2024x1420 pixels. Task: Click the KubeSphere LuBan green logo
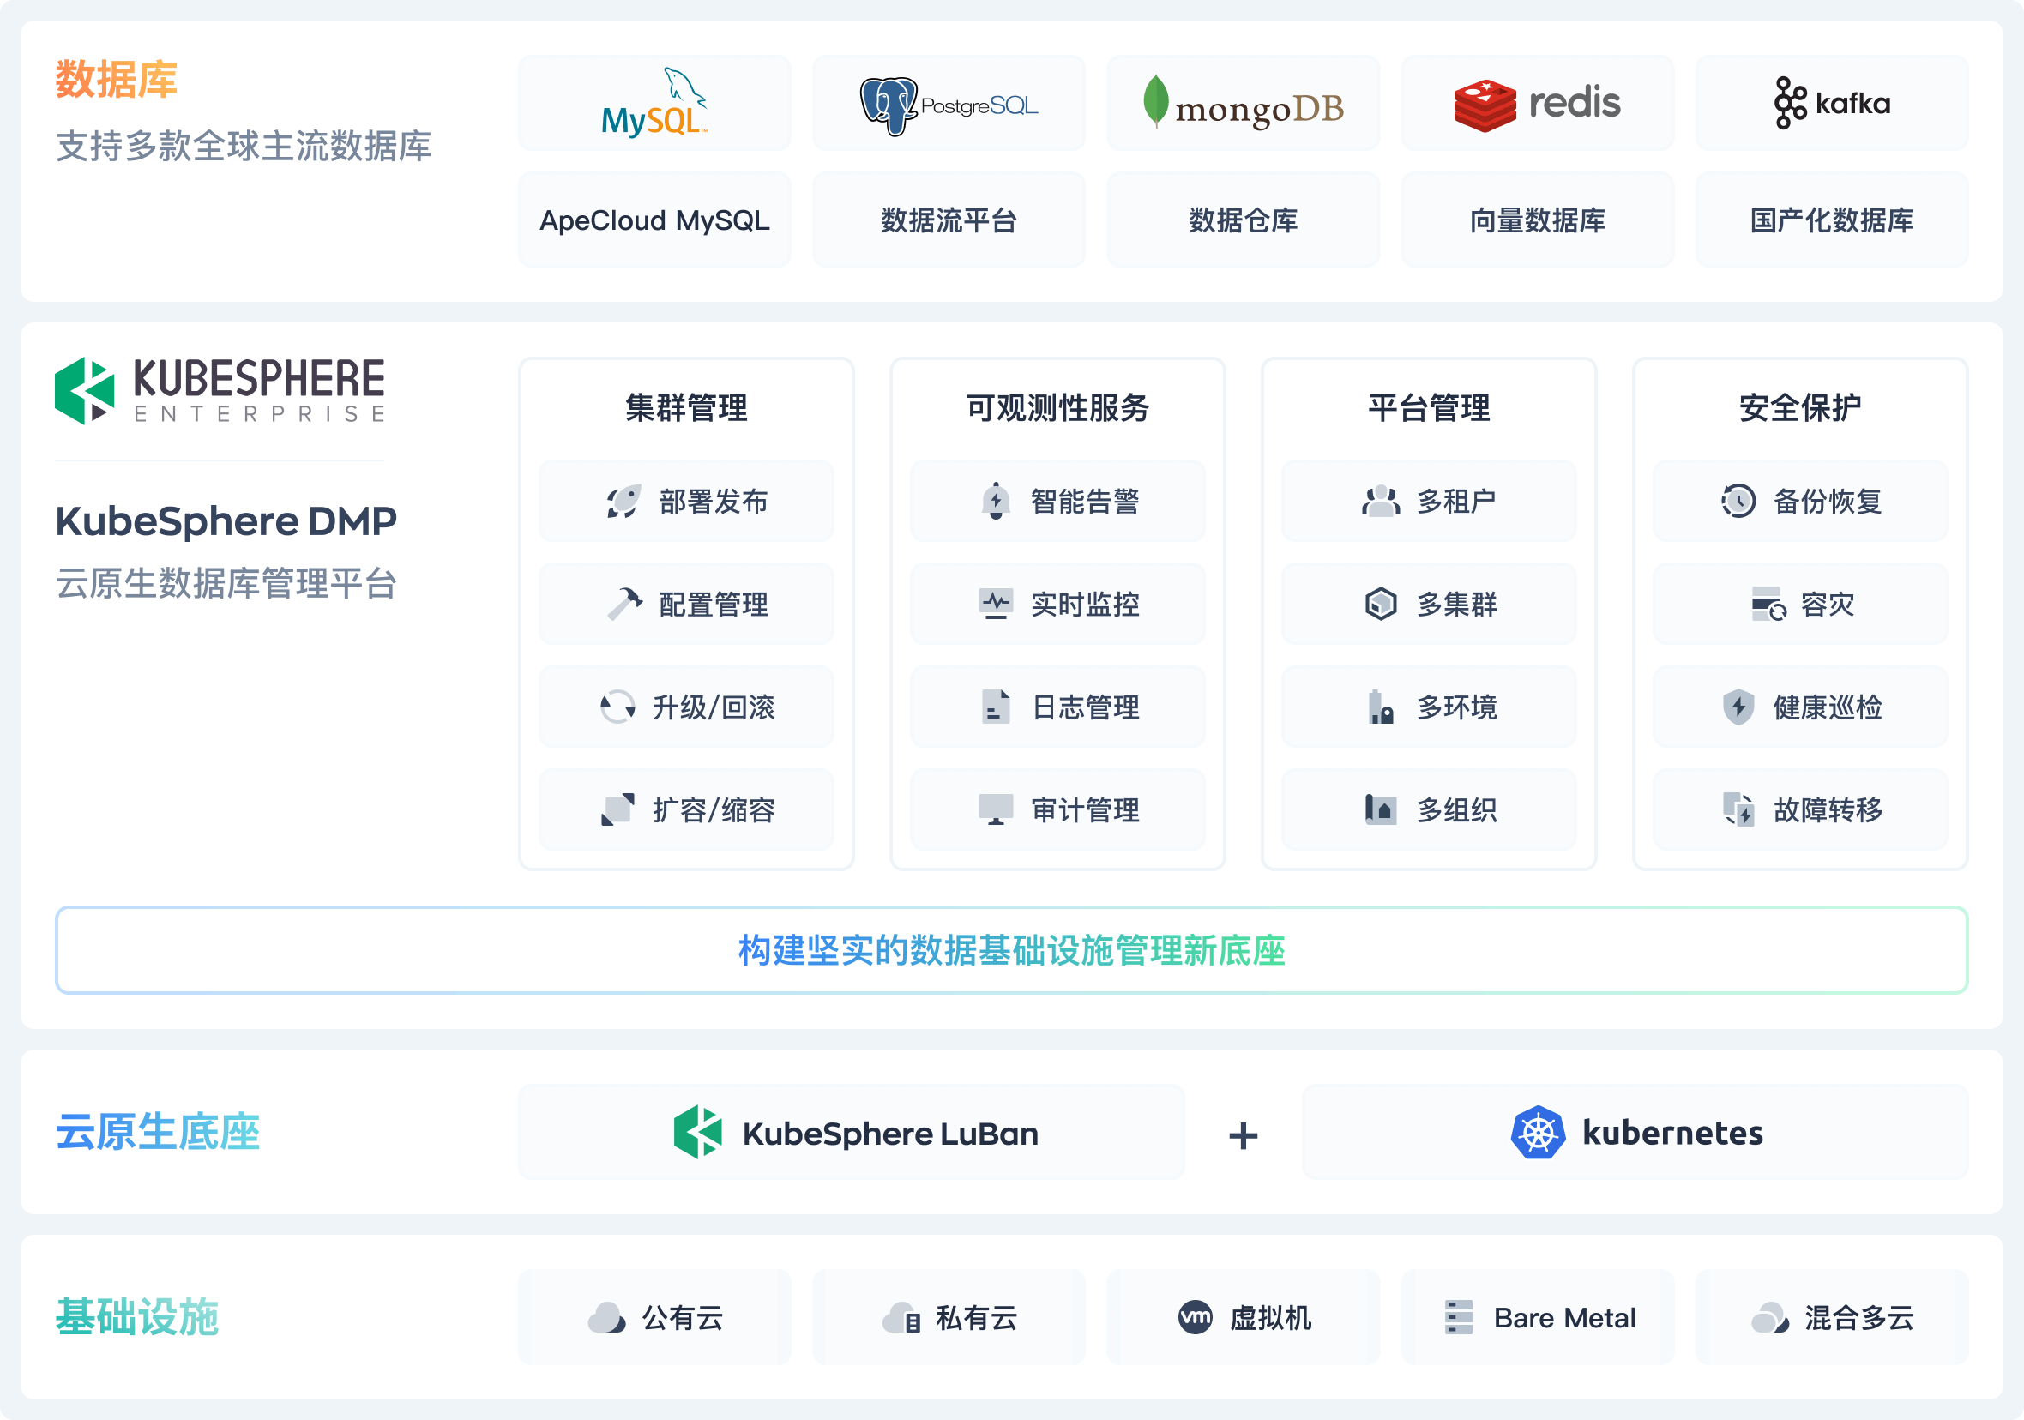697,1133
